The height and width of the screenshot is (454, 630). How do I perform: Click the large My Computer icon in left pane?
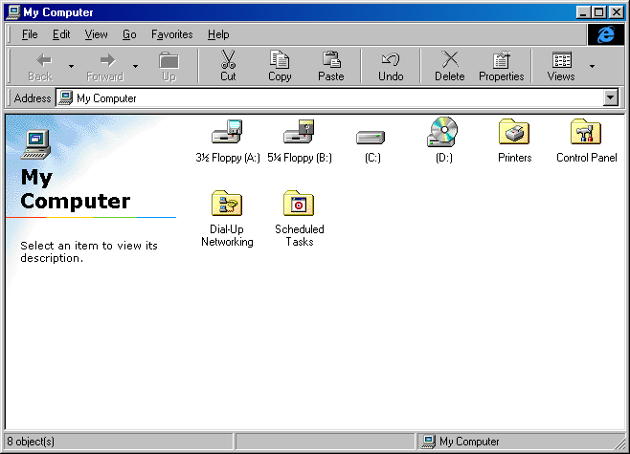point(35,144)
